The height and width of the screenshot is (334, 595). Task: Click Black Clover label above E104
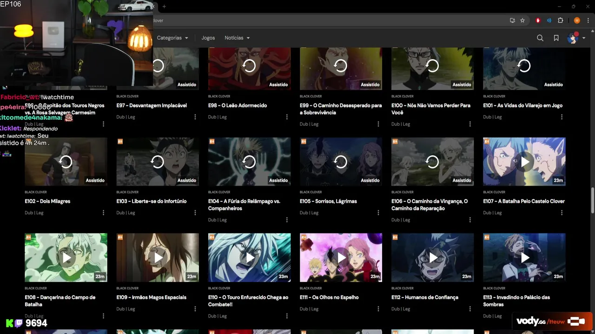point(219,192)
